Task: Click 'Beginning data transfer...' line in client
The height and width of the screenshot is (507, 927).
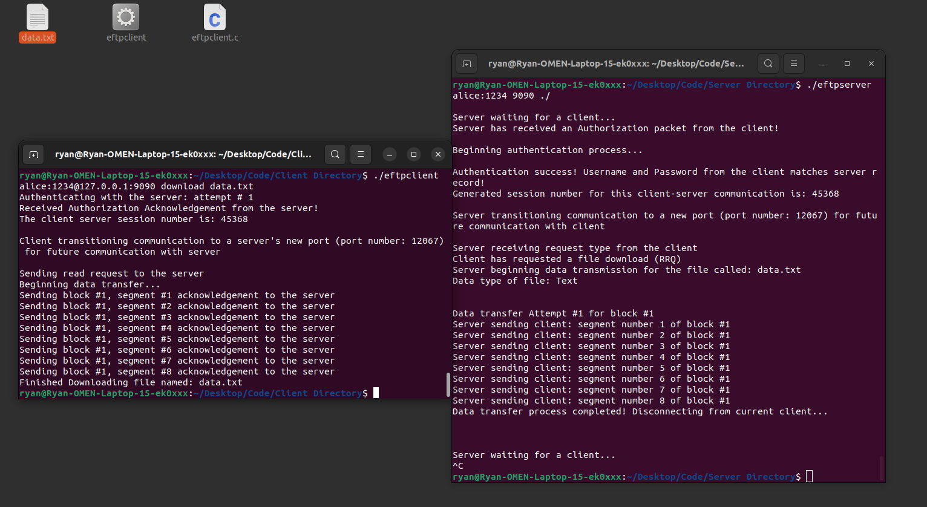Action: [x=90, y=284]
